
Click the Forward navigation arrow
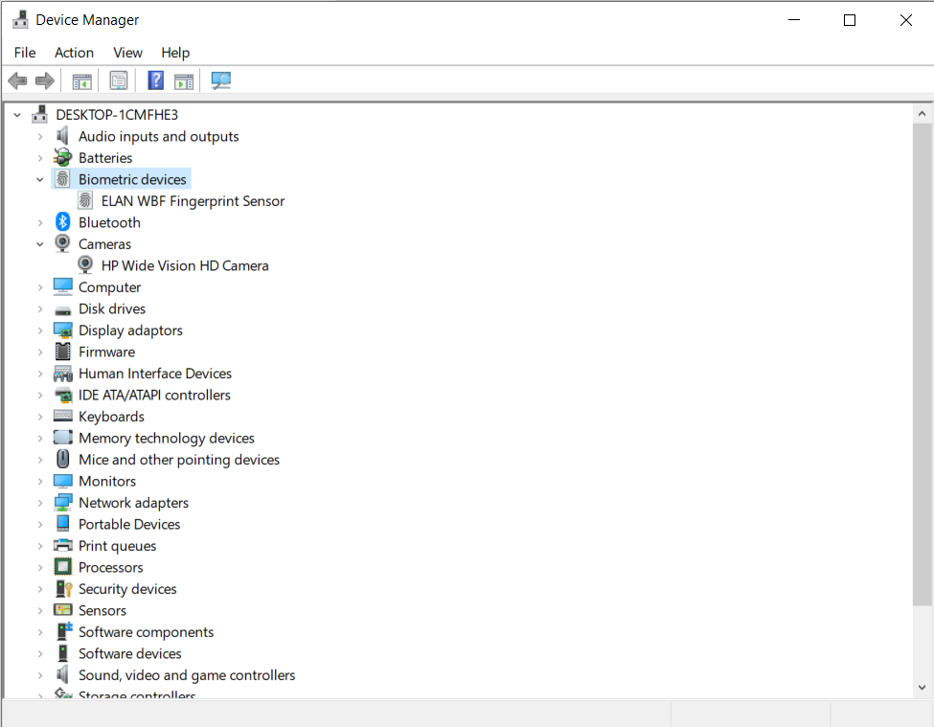pyautogui.click(x=44, y=80)
